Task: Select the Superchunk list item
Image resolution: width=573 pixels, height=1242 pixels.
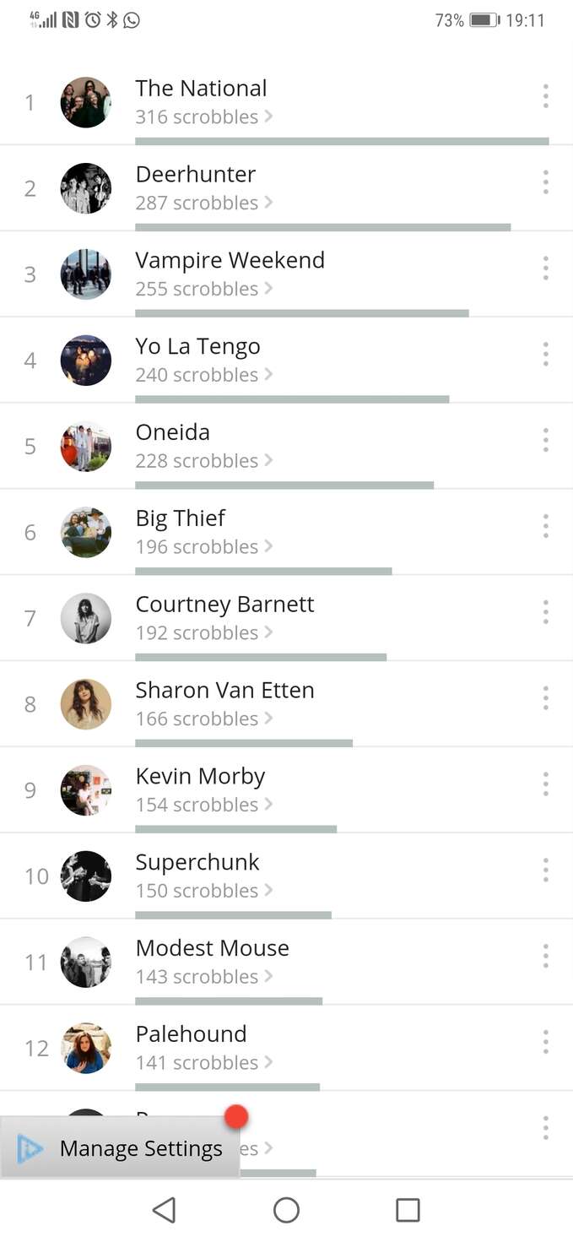Action: click(x=286, y=876)
